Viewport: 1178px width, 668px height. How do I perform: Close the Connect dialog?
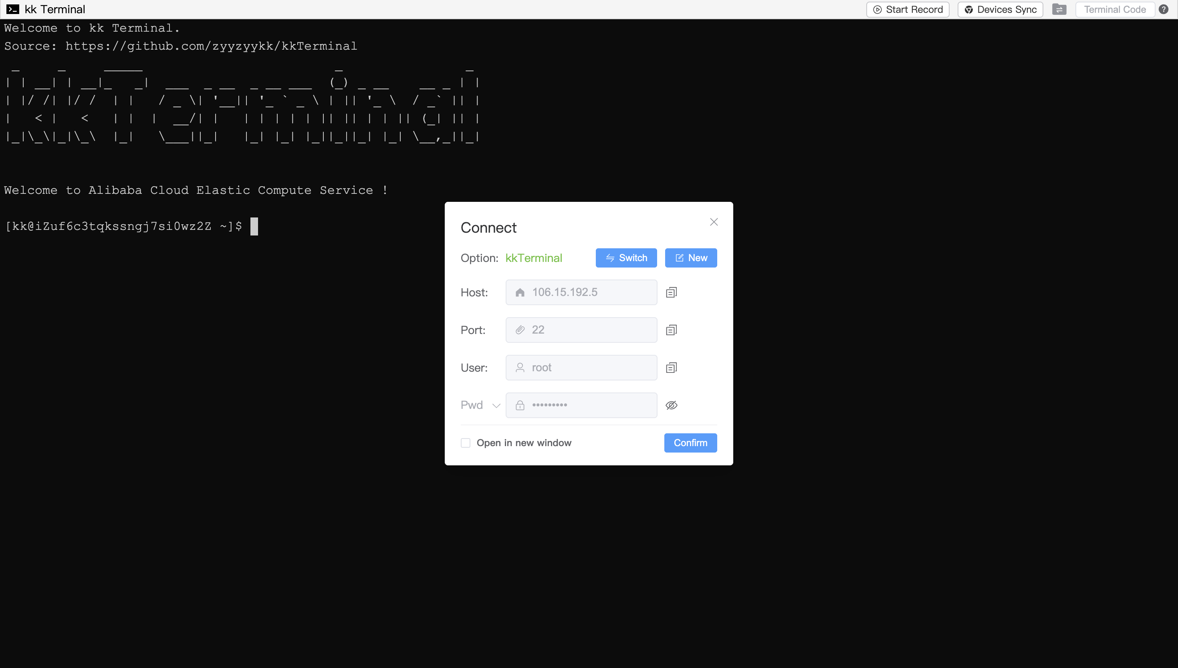pyautogui.click(x=714, y=222)
